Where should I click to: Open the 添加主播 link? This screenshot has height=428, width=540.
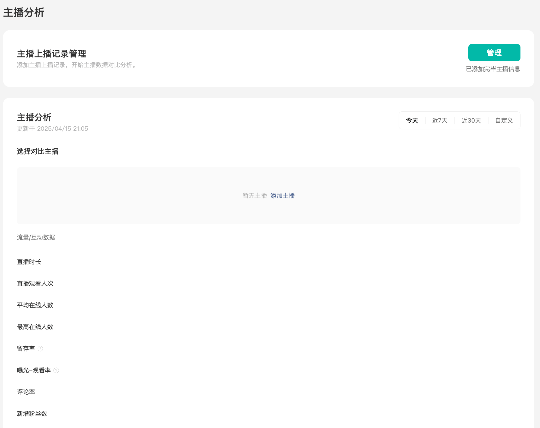point(282,196)
